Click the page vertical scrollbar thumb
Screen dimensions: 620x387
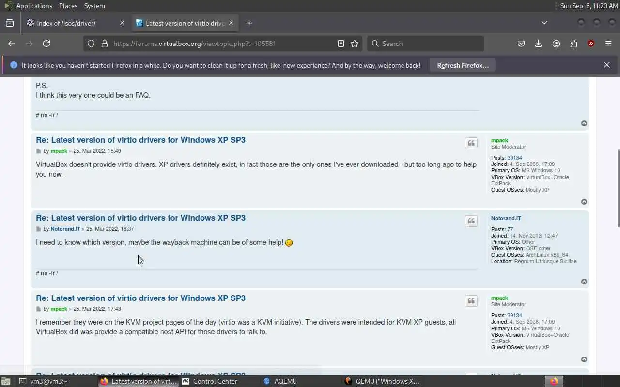point(618,189)
